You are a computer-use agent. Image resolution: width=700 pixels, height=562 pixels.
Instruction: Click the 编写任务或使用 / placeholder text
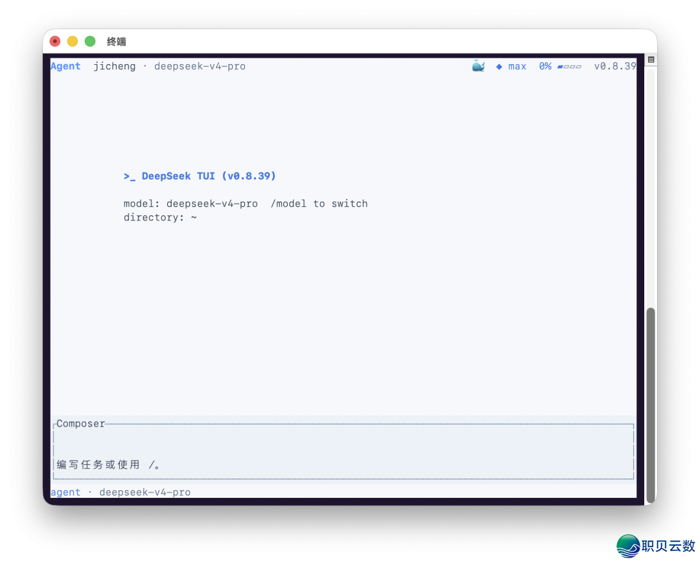pos(108,465)
